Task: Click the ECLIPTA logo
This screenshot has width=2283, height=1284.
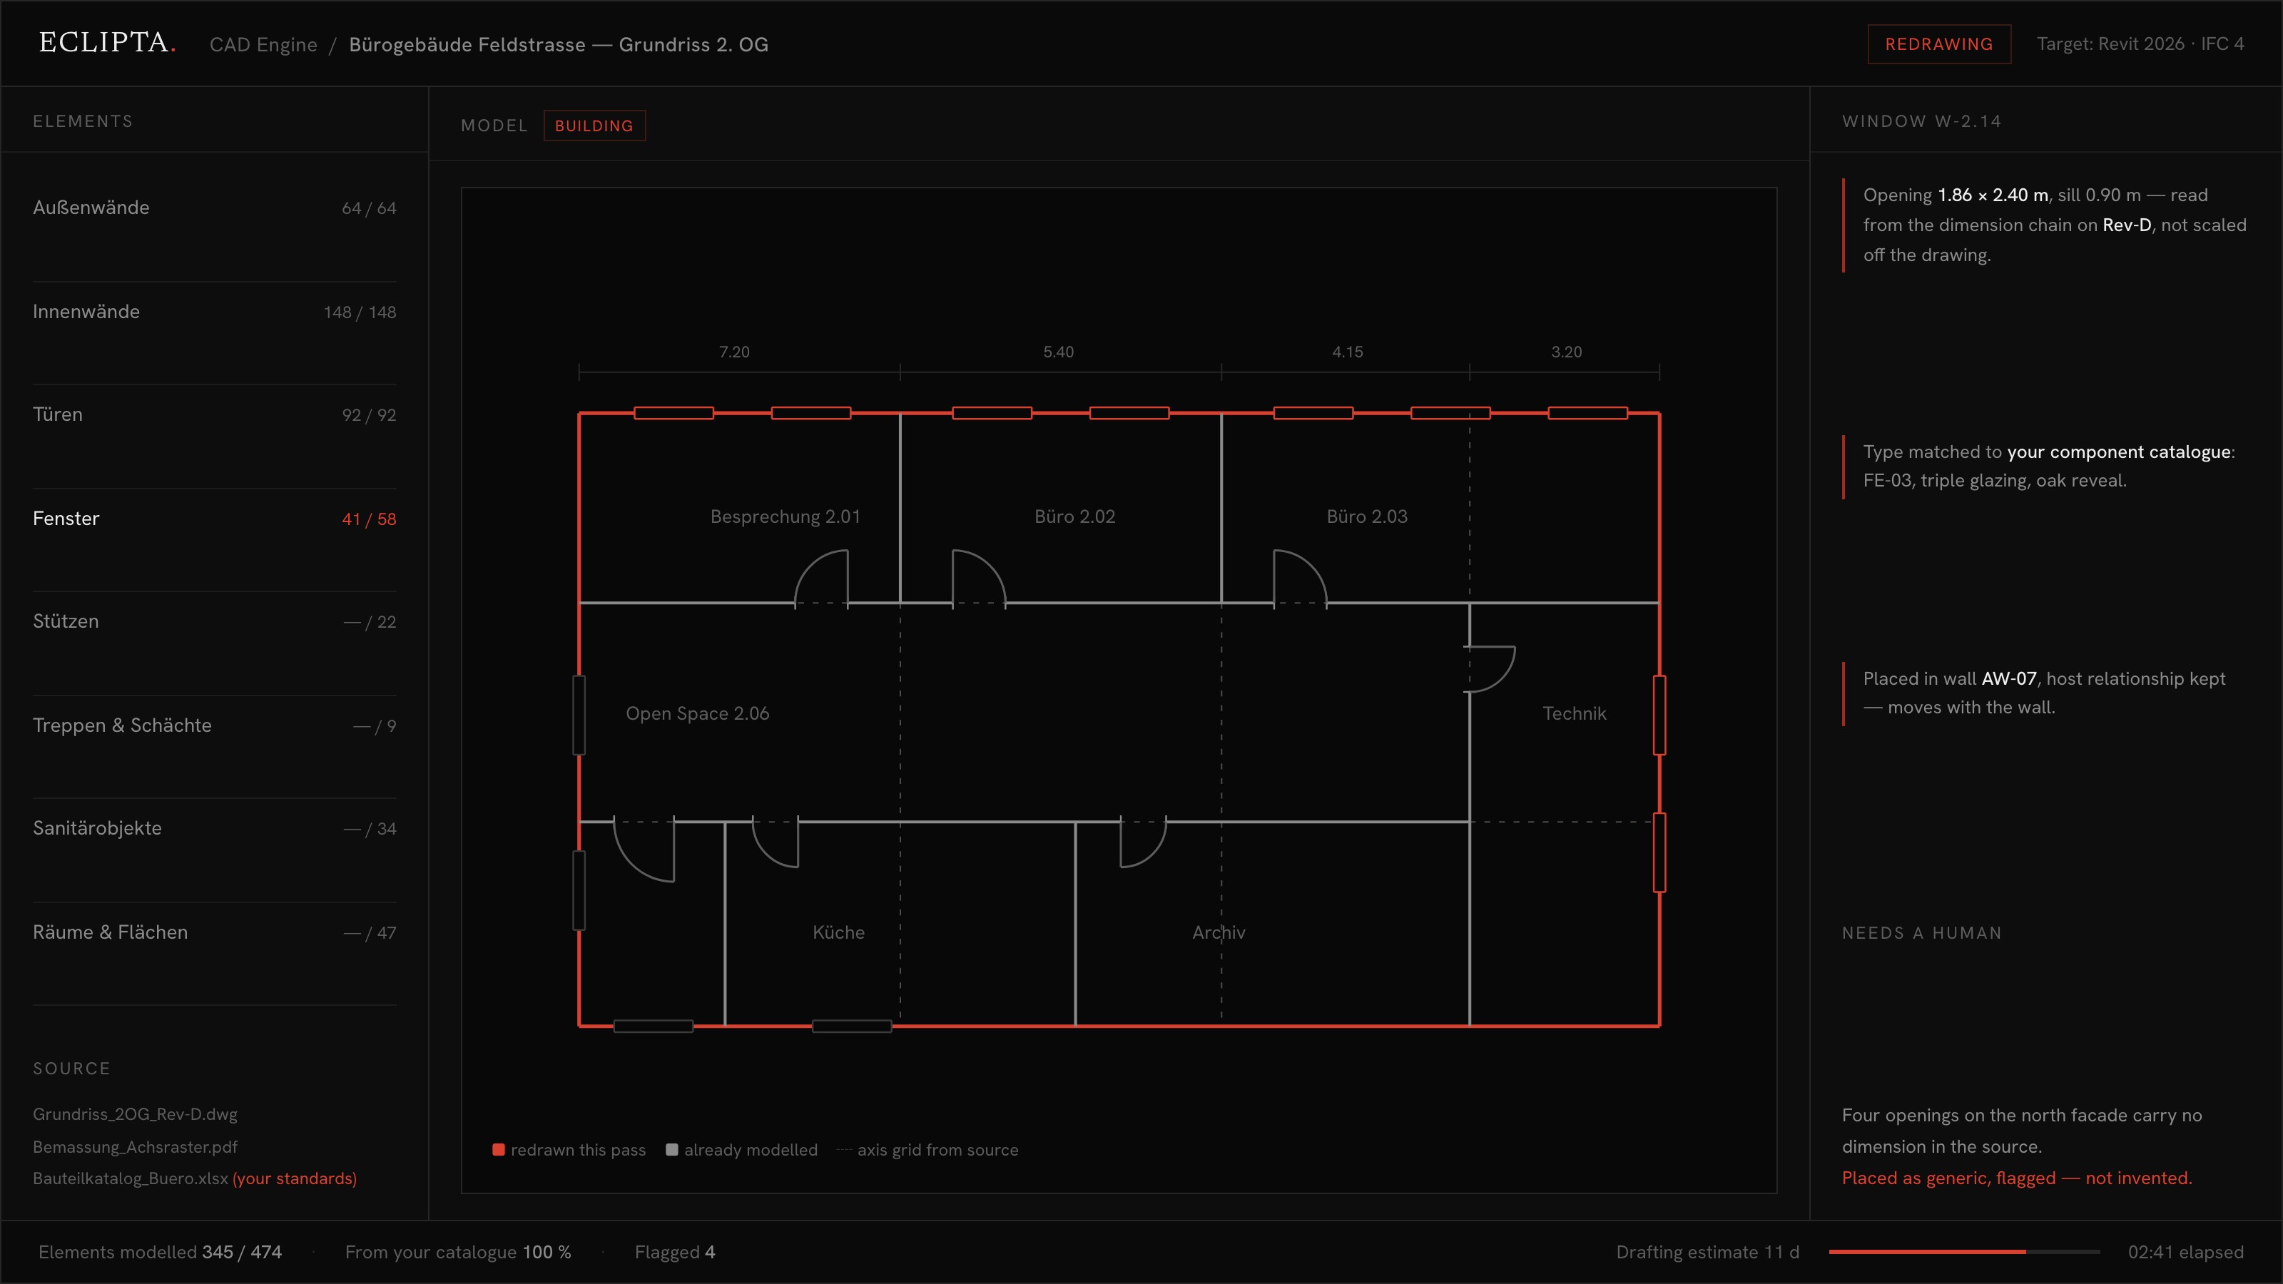Action: [x=107, y=43]
